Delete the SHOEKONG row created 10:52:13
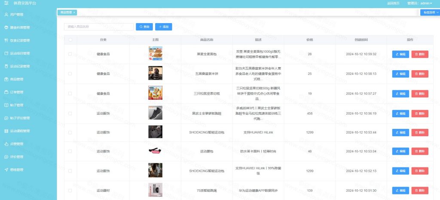 [420, 171]
